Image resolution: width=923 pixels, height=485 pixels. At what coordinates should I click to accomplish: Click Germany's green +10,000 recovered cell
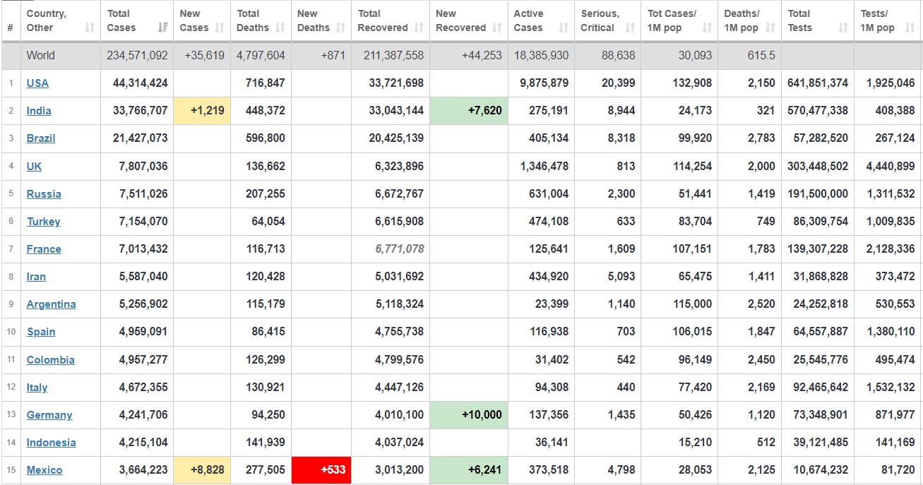(468, 415)
